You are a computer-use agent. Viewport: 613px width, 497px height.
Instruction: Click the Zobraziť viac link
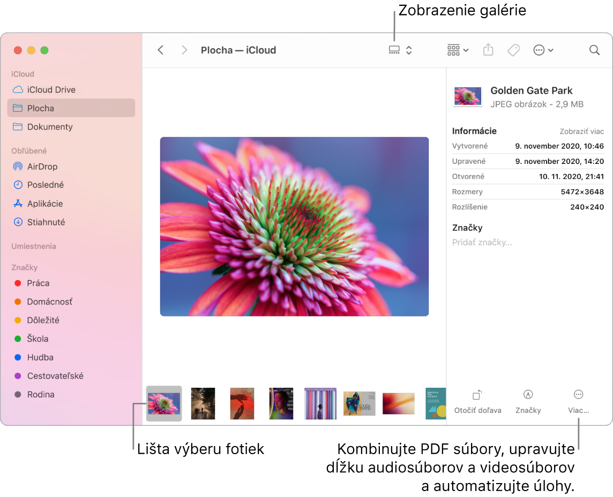pyautogui.click(x=582, y=131)
